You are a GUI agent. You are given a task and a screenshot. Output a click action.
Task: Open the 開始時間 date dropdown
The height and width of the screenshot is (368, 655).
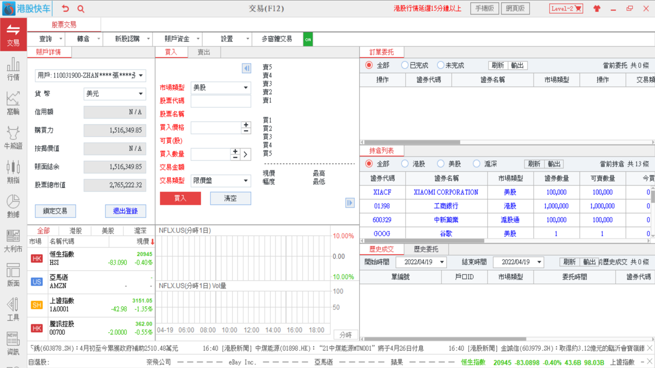[x=421, y=262]
